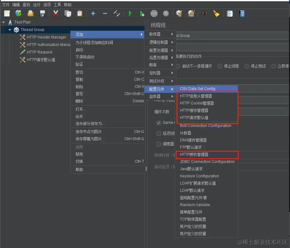Enable the 延迟创建 checkbox
The image size is (290, 248).
(x=159, y=134)
